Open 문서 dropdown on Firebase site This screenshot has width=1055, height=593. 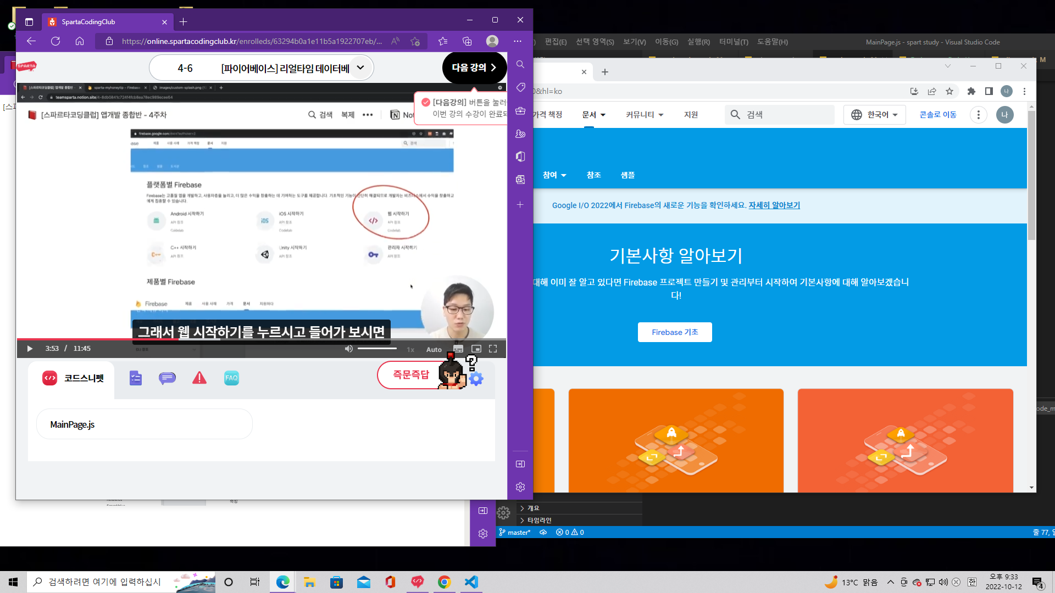pyautogui.click(x=593, y=115)
